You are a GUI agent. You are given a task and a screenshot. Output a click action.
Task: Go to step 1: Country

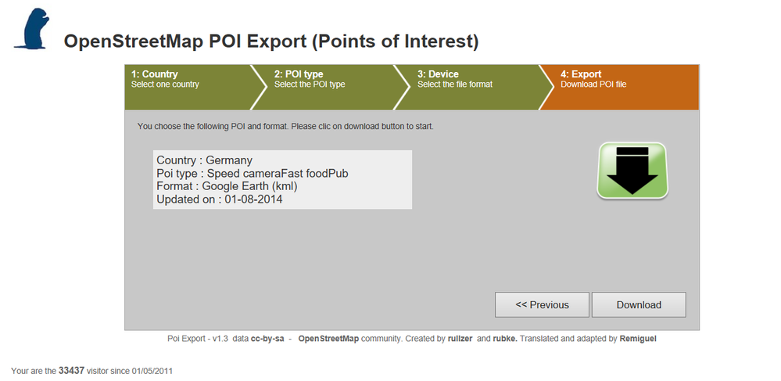[x=189, y=88]
